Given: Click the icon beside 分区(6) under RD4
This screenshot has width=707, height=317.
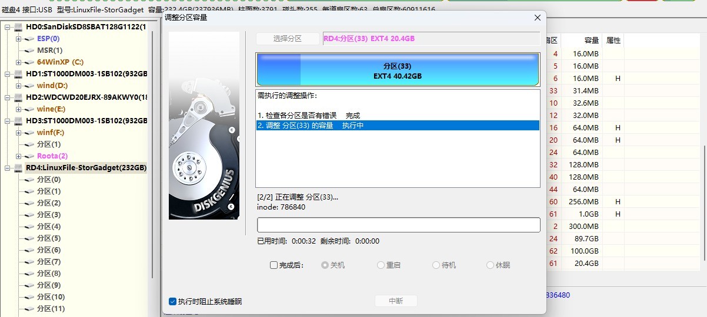Looking at the screenshot, I should click(x=30, y=250).
